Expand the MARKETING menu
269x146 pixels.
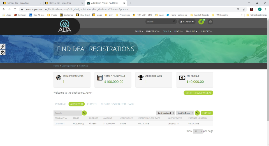[x=153, y=31]
